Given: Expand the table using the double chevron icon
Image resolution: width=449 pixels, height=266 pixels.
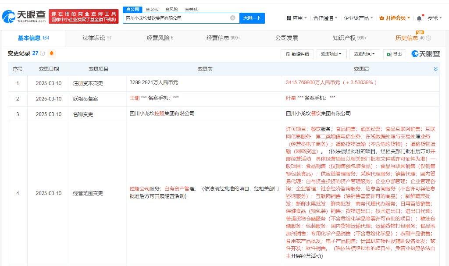Looking at the screenshot, I should point(435,69).
